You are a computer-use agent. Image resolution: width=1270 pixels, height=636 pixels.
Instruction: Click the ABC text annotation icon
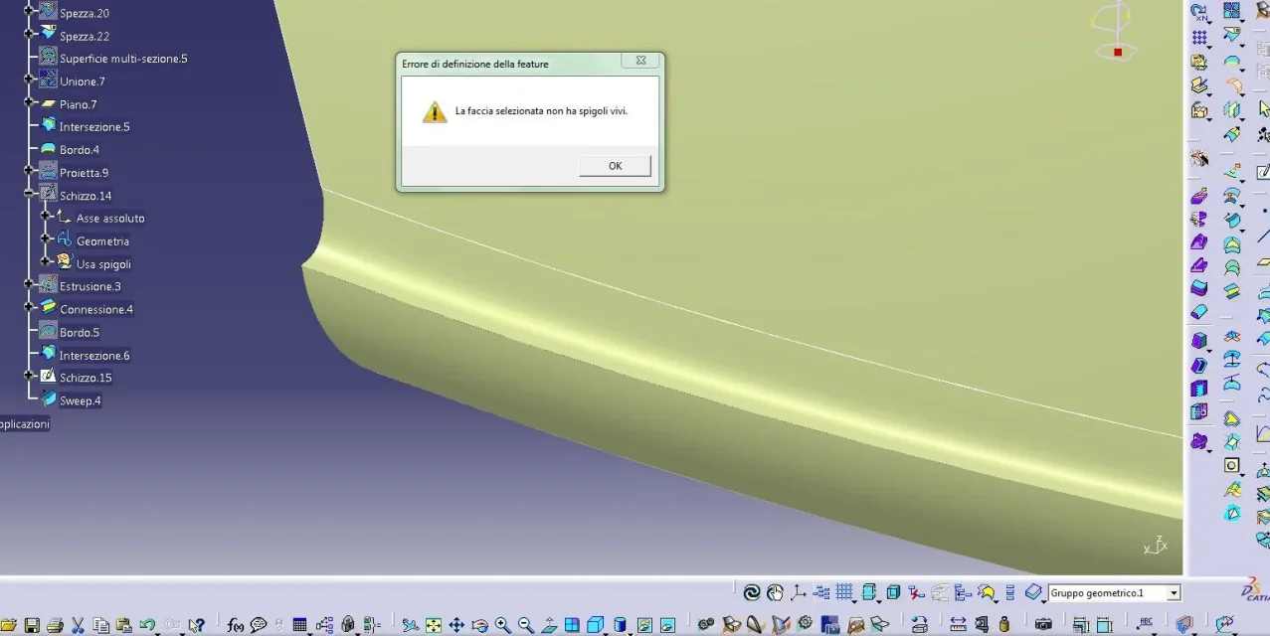(x=1146, y=624)
